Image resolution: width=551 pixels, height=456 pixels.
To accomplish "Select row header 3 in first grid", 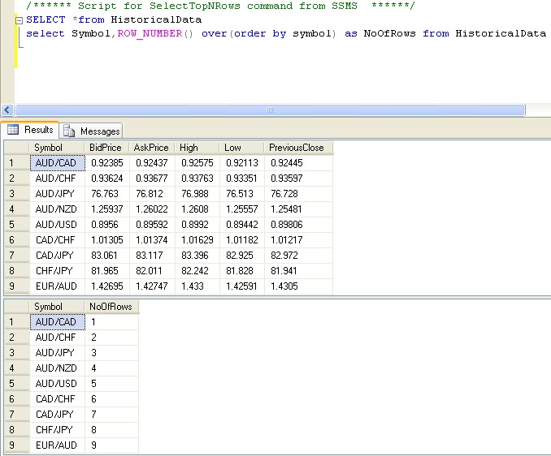I will [17, 194].
